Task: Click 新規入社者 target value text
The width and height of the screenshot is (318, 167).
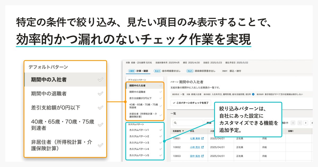Action: [196, 94]
